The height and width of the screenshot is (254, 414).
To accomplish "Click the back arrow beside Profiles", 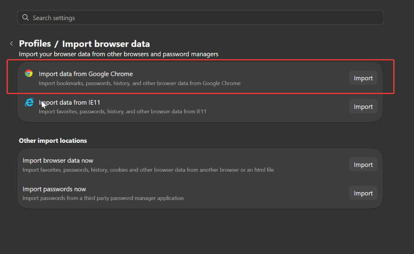I will 12,44.
